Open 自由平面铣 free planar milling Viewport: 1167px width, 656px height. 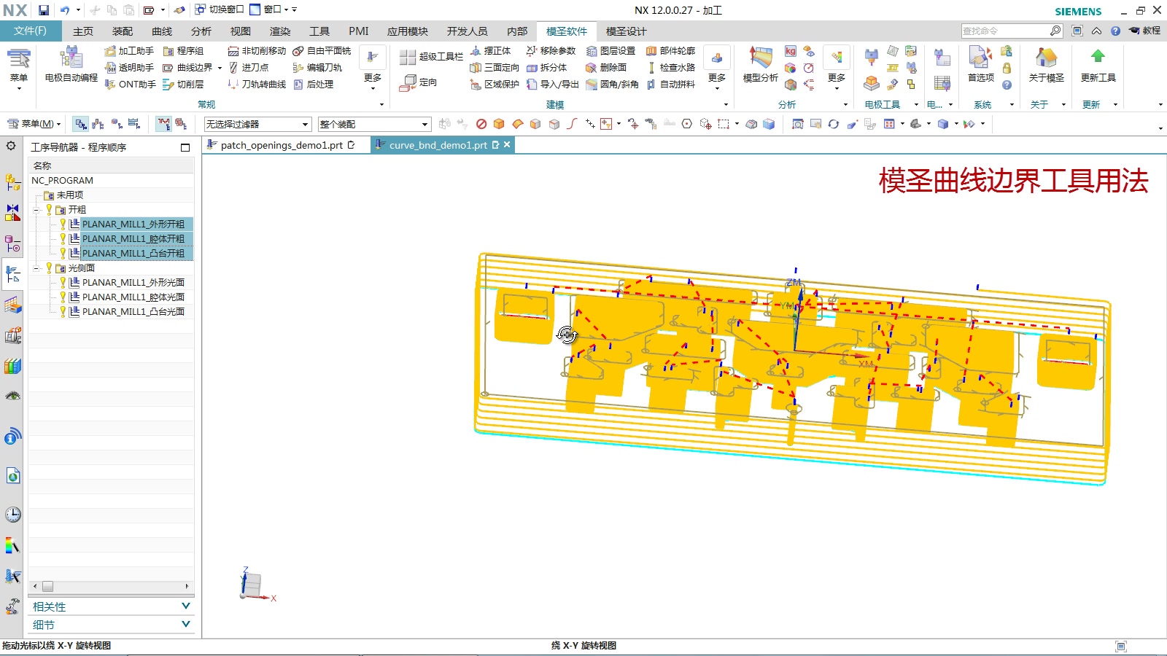coord(322,51)
